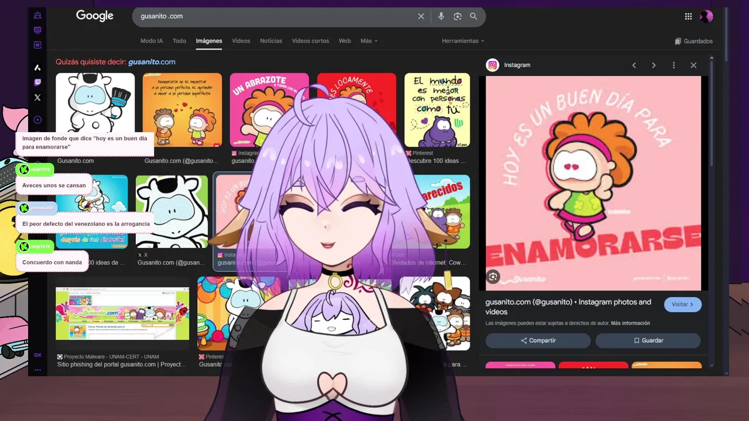Show previous image in preview panel
749x421 pixels.
click(634, 65)
